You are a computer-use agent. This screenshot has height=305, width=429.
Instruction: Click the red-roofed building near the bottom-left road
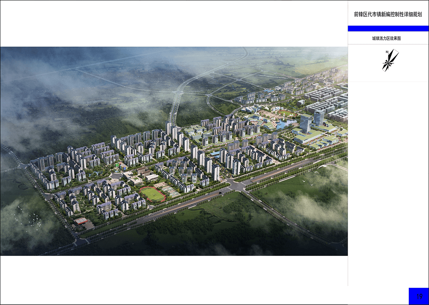81,221
